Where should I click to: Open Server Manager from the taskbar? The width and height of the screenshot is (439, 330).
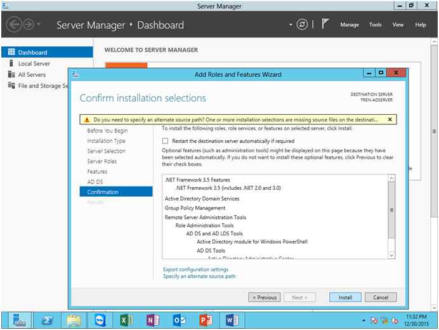19,320
